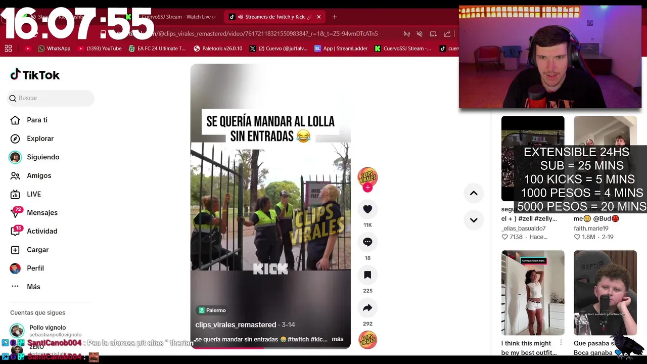Follow the author via red plus badge

[367, 188]
